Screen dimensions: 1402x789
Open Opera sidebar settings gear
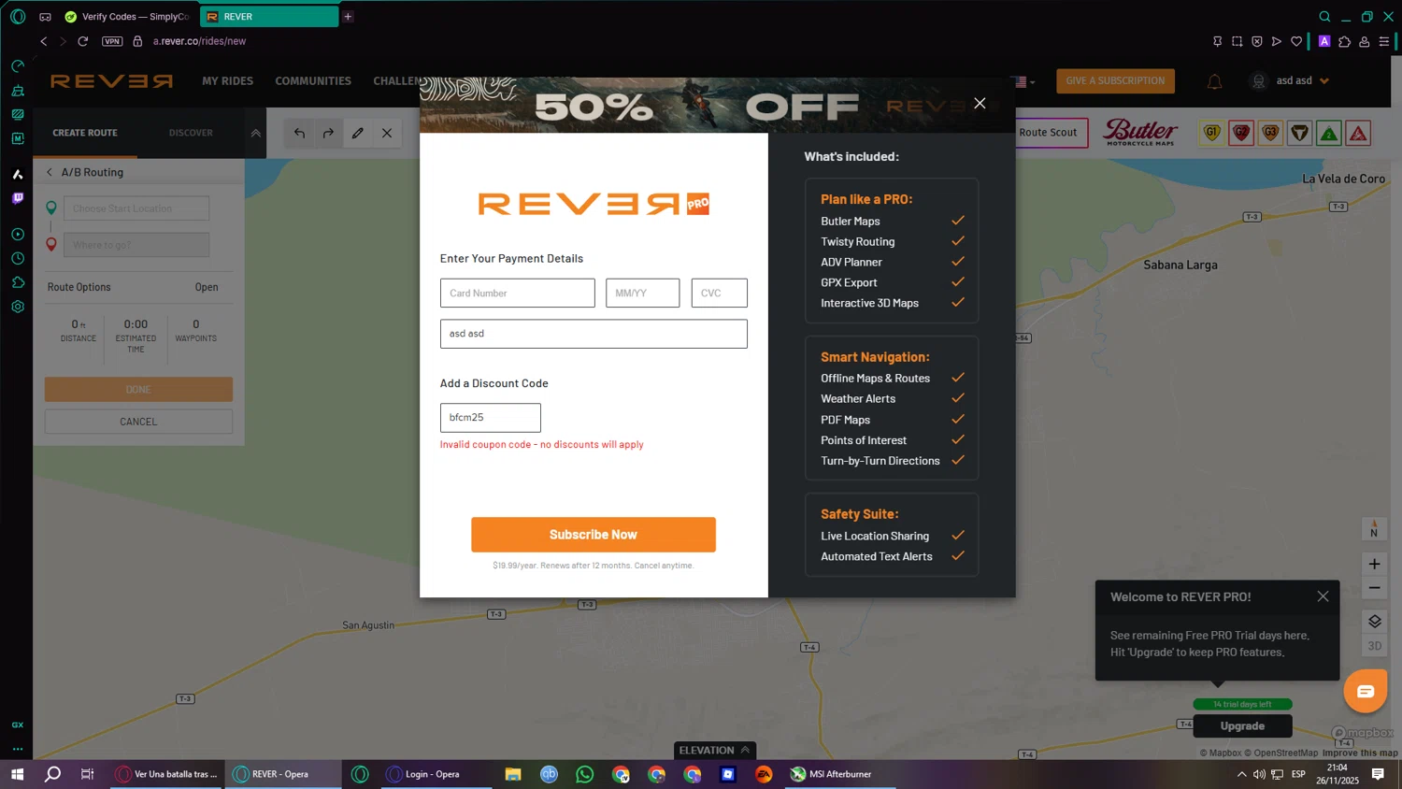18,307
